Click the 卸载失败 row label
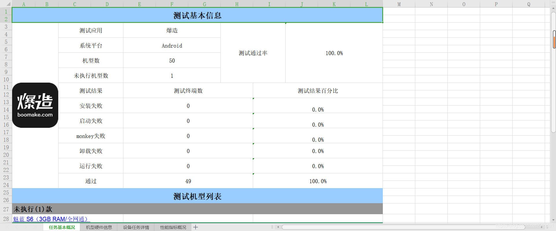This screenshot has width=556, height=231. tap(91, 151)
